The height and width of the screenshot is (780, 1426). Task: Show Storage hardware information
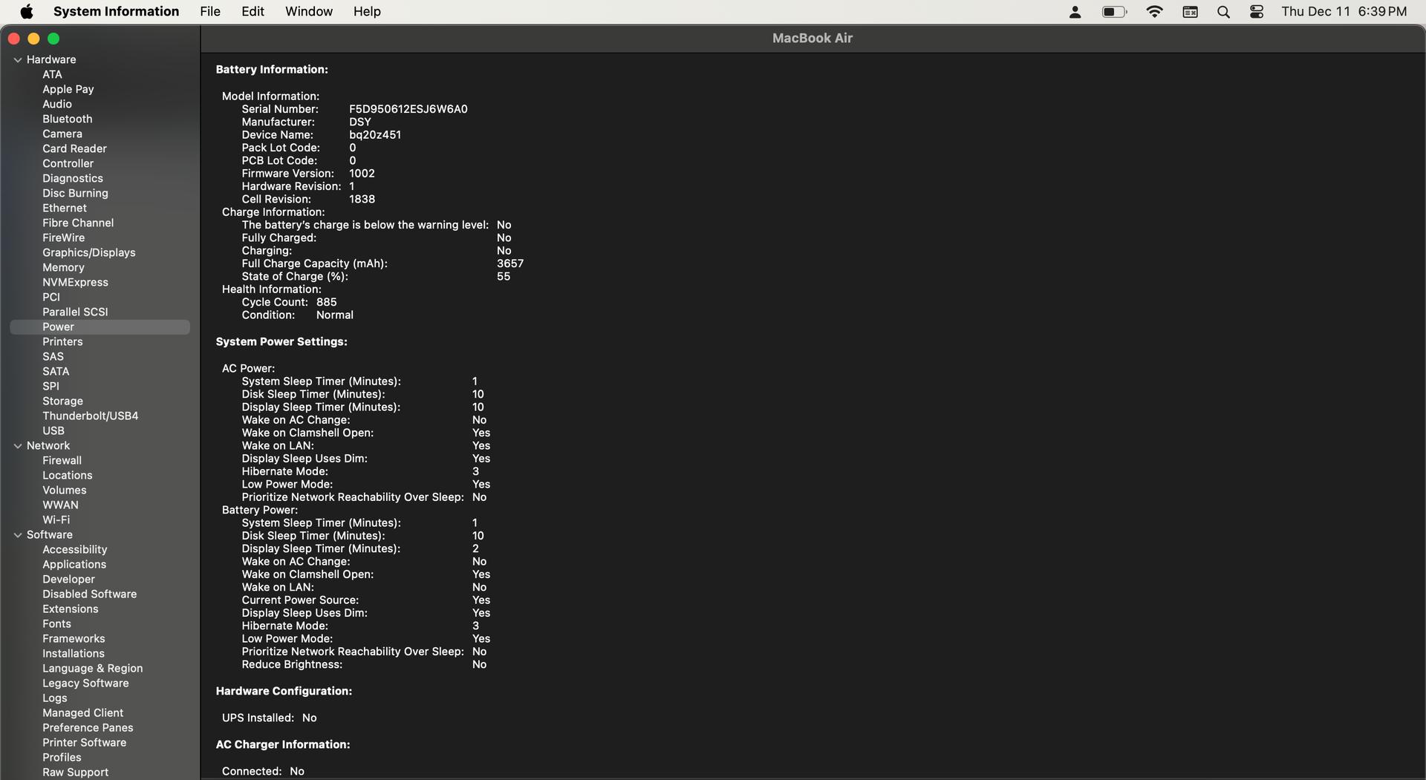tap(62, 402)
